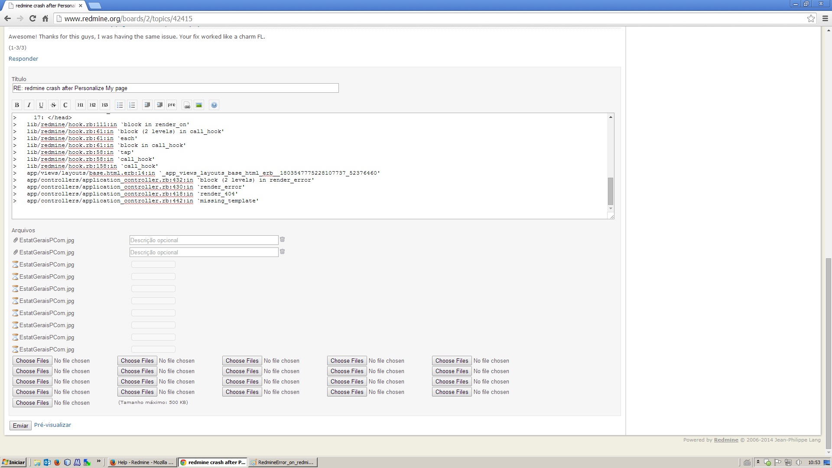Insert an image into the message

pyautogui.click(x=199, y=105)
